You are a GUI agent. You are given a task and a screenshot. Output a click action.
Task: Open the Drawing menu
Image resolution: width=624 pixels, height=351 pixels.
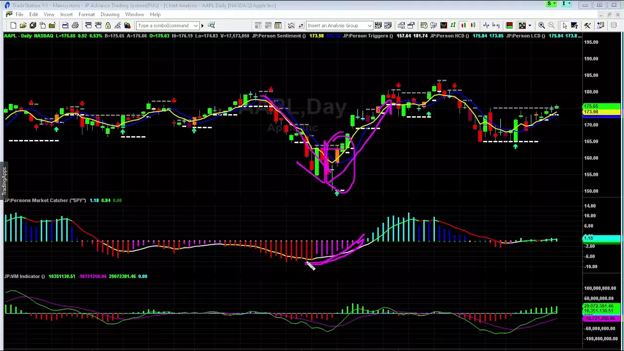click(x=110, y=15)
